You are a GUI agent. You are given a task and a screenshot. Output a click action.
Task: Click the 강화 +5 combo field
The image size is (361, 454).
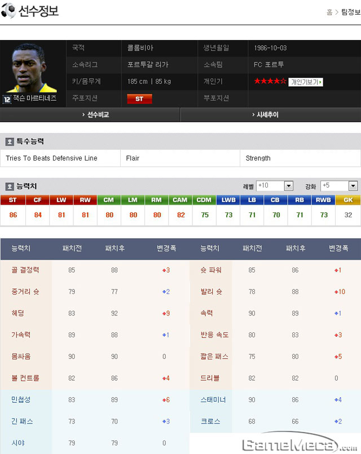[x=338, y=186]
